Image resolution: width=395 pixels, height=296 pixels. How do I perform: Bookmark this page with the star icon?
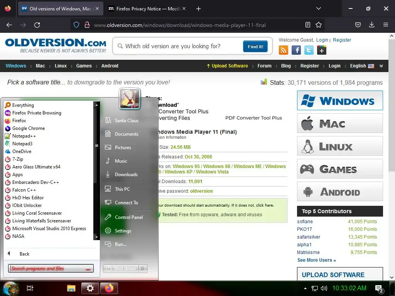[x=319, y=25]
